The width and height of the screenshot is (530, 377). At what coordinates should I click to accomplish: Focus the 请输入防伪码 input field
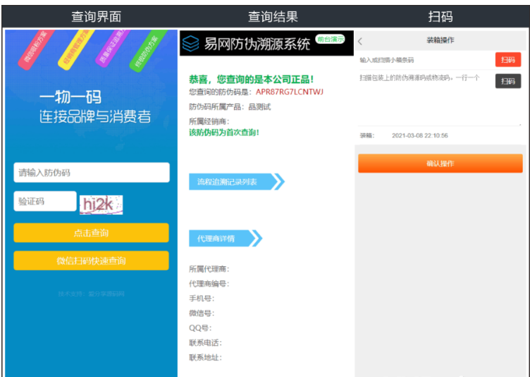(92, 173)
